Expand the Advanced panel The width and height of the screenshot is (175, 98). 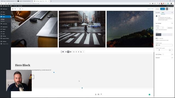164,58
